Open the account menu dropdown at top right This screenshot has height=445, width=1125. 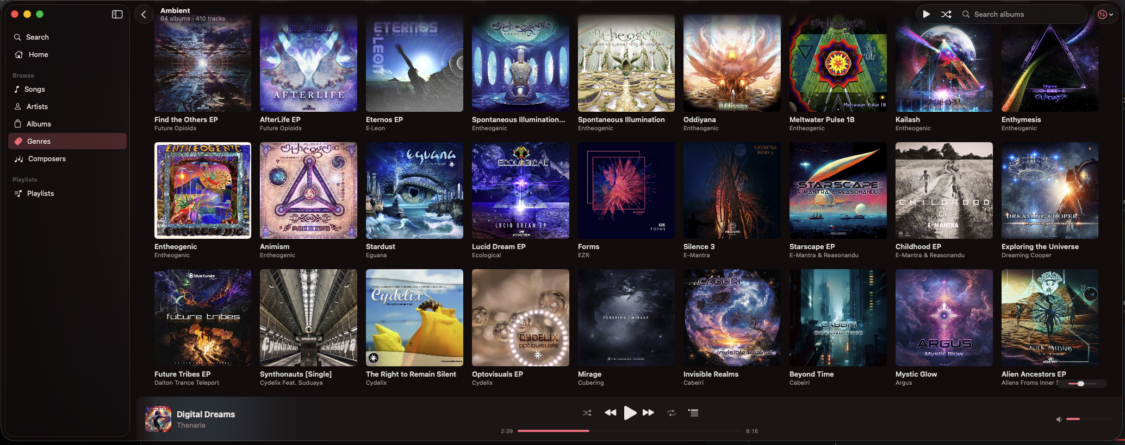(x=1105, y=15)
